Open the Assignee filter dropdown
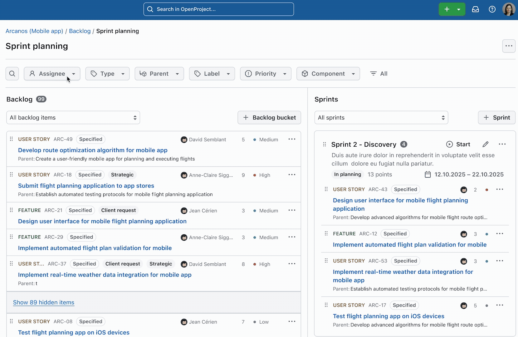 click(52, 74)
